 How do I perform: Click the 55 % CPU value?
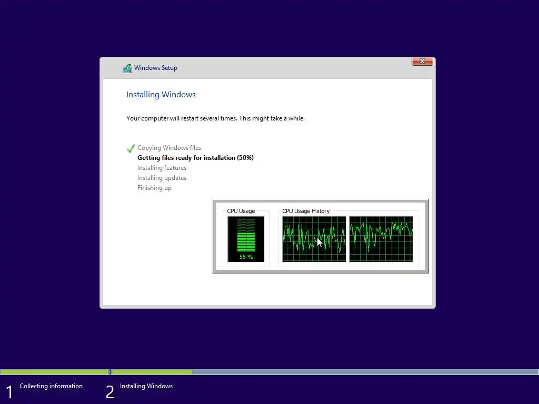(246, 257)
